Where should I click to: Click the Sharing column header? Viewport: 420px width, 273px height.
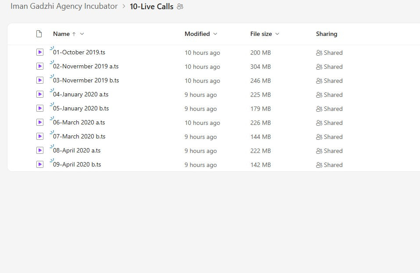point(326,34)
